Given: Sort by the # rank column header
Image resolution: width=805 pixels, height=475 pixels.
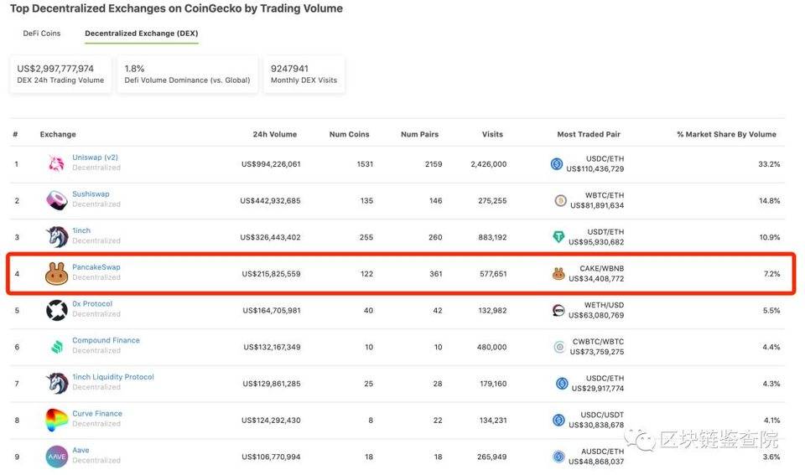Looking at the screenshot, I should pyautogui.click(x=15, y=134).
